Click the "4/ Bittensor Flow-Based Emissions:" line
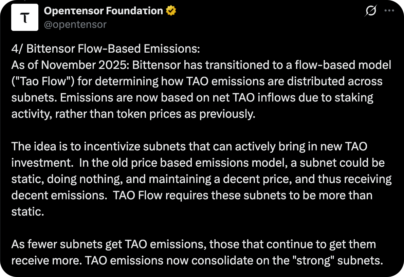Image resolution: width=404 pixels, height=277 pixels. point(106,49)
